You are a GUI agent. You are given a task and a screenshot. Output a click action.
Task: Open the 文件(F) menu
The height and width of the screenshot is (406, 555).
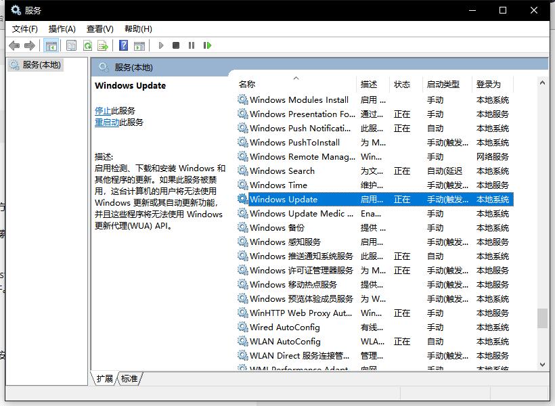[x=25, y=28]
